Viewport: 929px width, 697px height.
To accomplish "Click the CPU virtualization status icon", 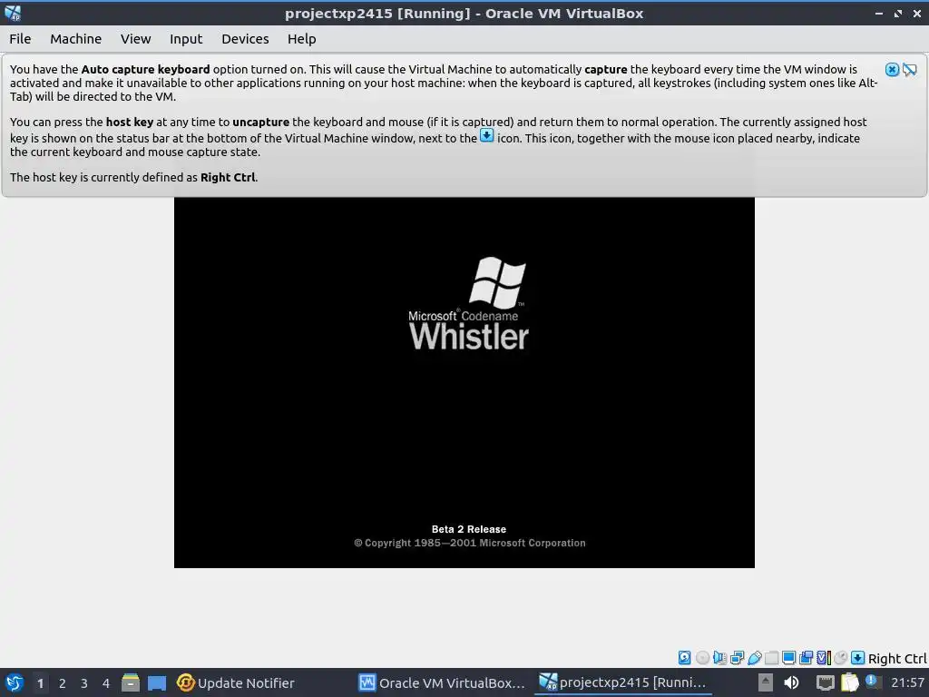I will click(x=824, y=657).
